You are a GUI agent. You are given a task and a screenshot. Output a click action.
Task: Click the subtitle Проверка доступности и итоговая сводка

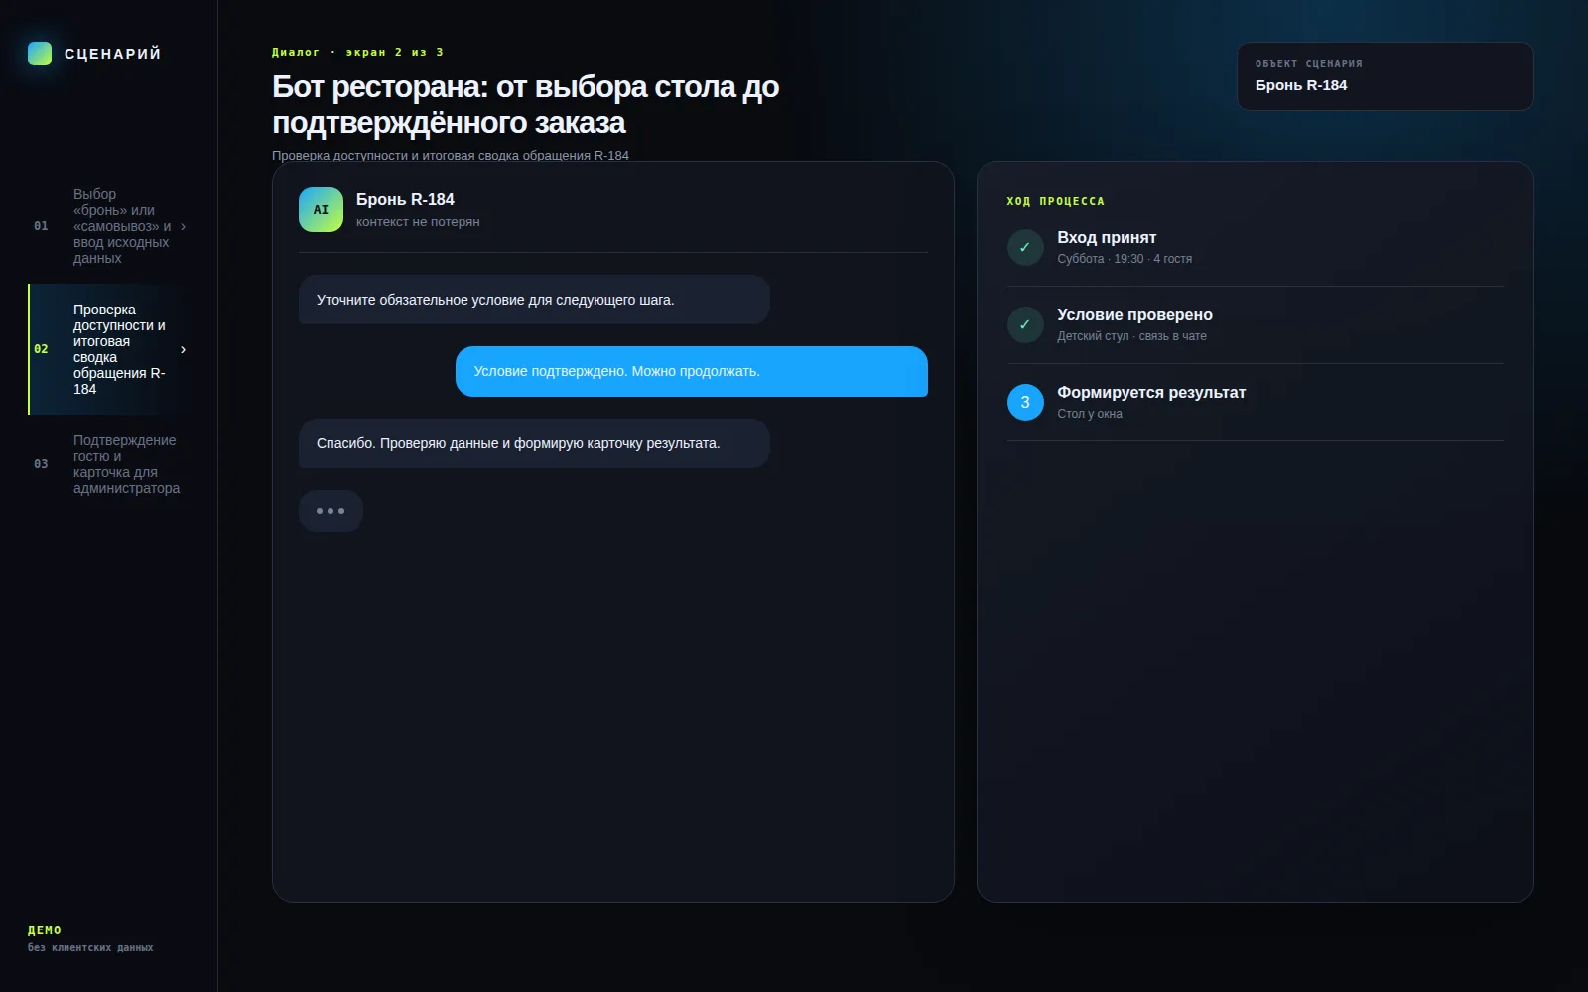pos(451,155)
